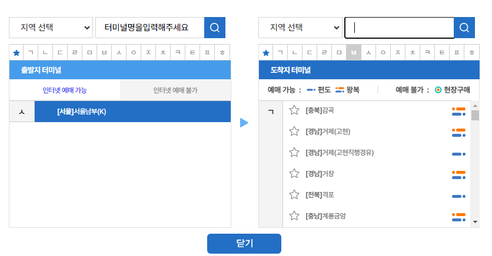Favorite the [경남]거창 terminal star
The image size is (492, 256).
tap(294, 173)
